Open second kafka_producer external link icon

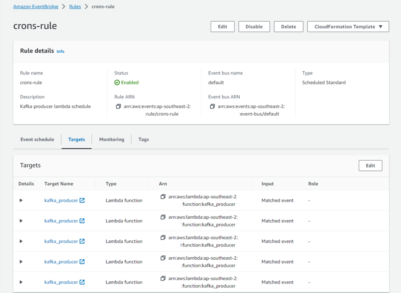point(82,221)
